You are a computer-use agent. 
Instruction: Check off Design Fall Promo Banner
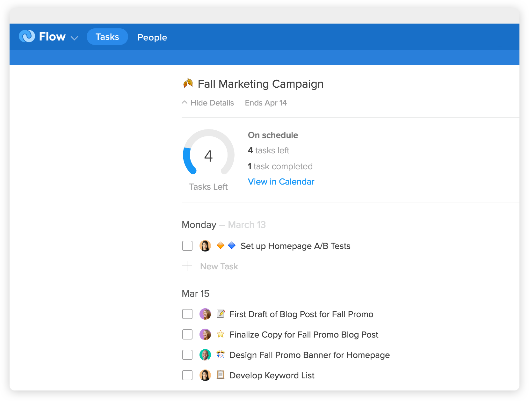[x=187, y=355]
